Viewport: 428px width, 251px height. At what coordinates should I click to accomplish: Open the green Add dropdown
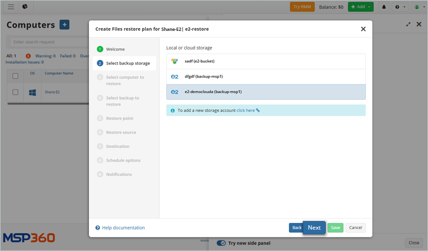pos(360,7)
